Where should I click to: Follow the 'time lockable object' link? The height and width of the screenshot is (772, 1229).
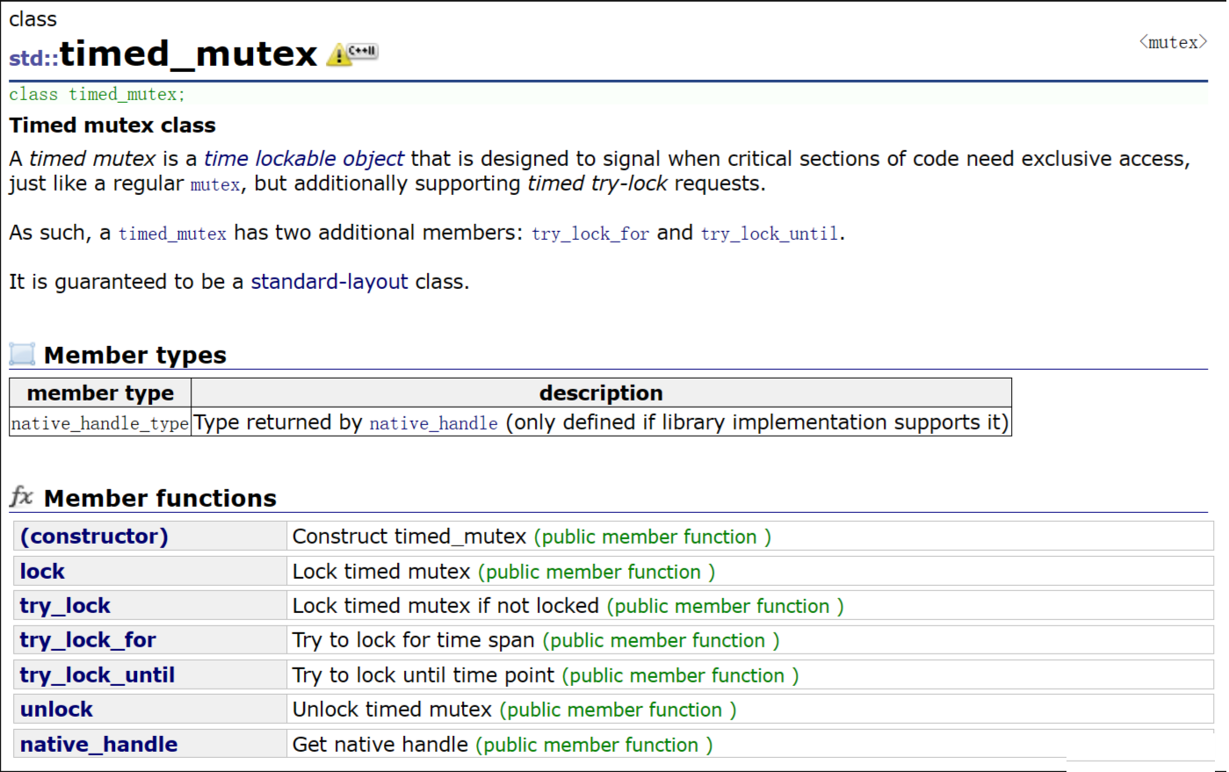304,159
